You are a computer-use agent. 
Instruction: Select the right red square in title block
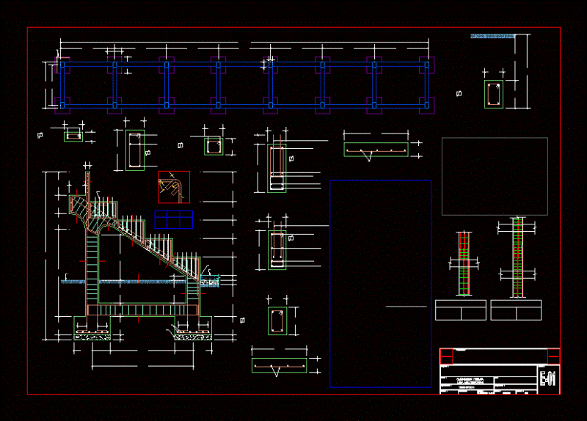tap(554, 356)
